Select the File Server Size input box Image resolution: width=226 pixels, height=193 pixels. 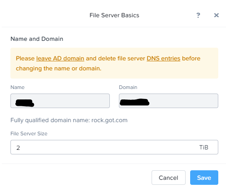pyautogui.click(x=114, y=147)
